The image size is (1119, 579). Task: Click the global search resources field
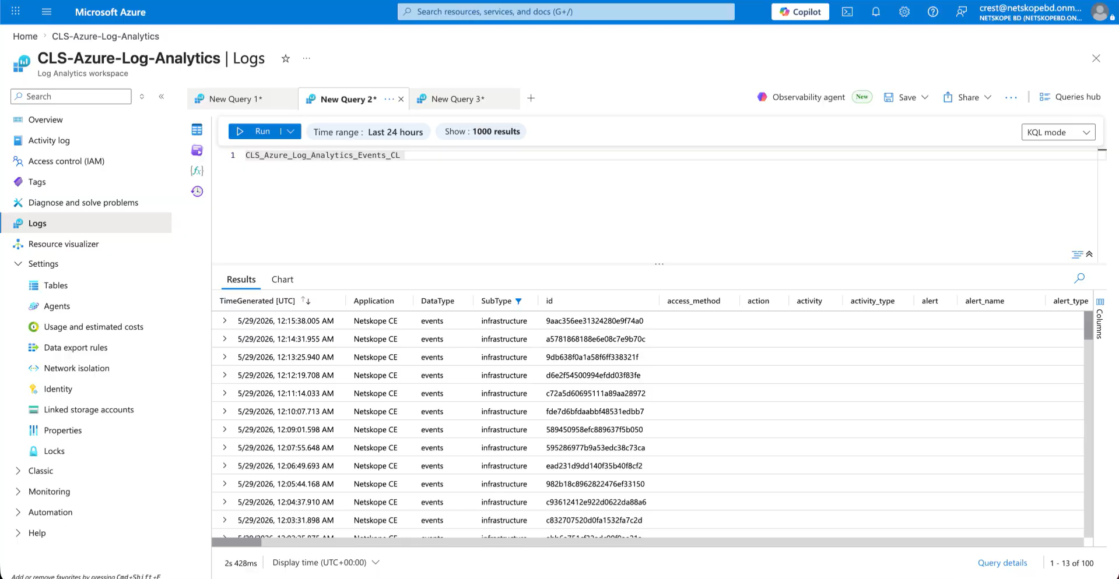pos(566,12)
